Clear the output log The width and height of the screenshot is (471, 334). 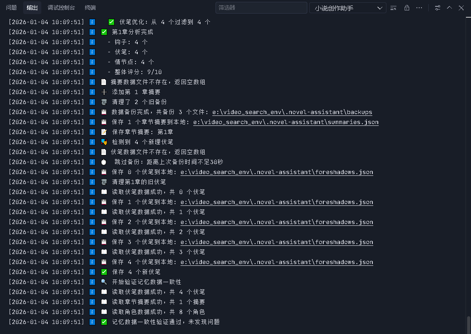(x=394, y=8)
